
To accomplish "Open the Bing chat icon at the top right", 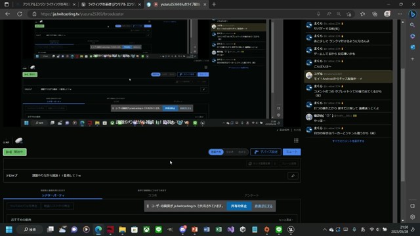I will (x=413, y=14).
